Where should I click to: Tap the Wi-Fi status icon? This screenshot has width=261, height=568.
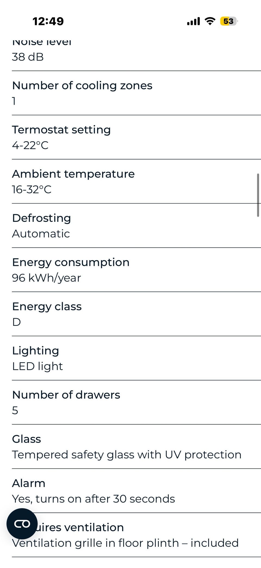click(210, 21)
